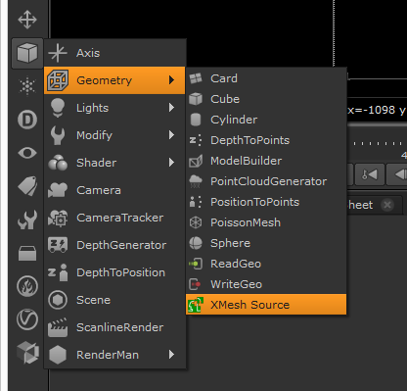Create a Card geometry node

[x=266, y=78]
